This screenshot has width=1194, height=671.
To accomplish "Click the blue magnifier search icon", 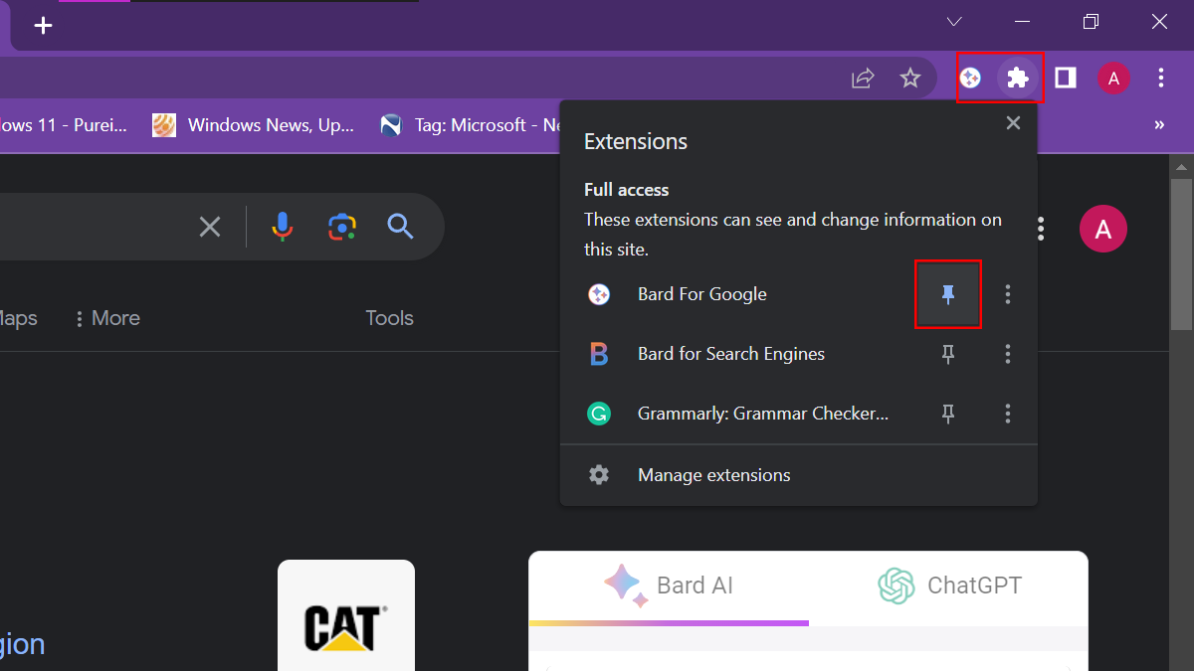I will (x=400, y=227).
